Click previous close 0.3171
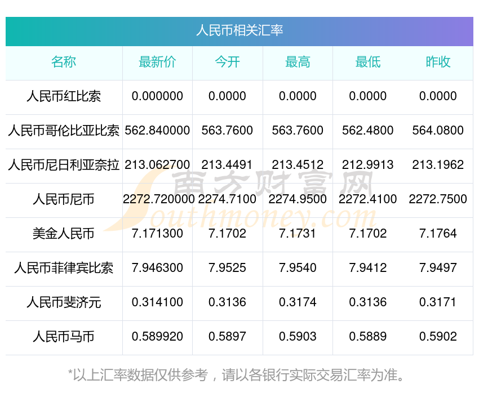479x393 pixels. 438,302
